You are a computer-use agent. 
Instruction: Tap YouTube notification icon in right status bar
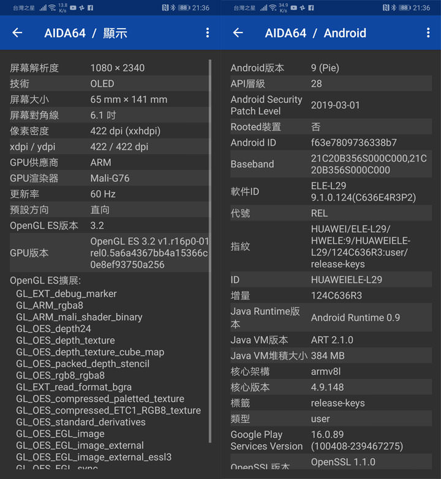coord(294,7)
